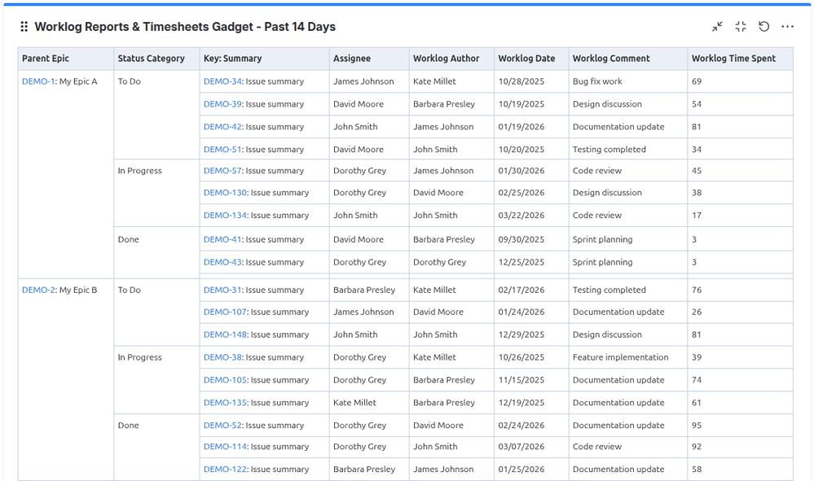Click the Assignee column header
Screen dimensions: 814x481
click(369, 59)
